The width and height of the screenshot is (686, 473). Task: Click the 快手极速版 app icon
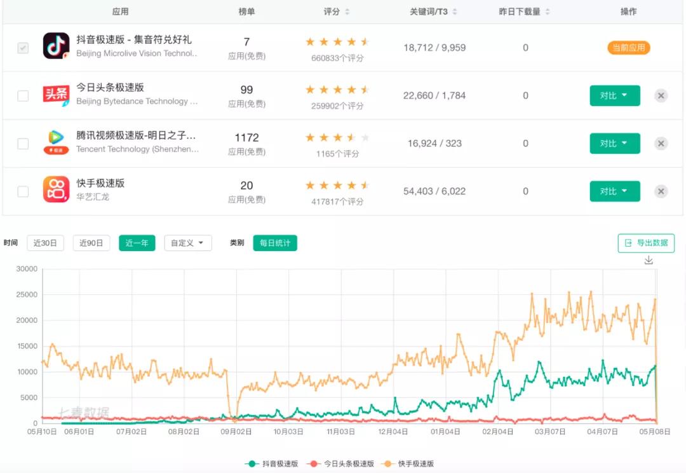(56, 191)
